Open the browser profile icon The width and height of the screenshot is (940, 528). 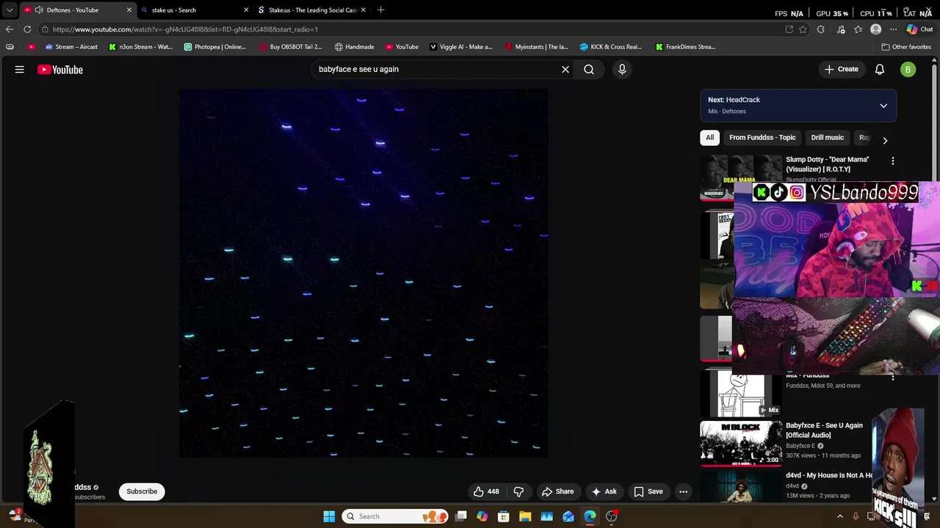(x=875, y=29)
